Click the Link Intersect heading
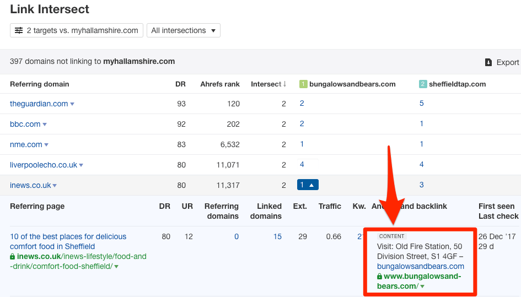Viewport: 521px width, 297px height. pos(50,9)
